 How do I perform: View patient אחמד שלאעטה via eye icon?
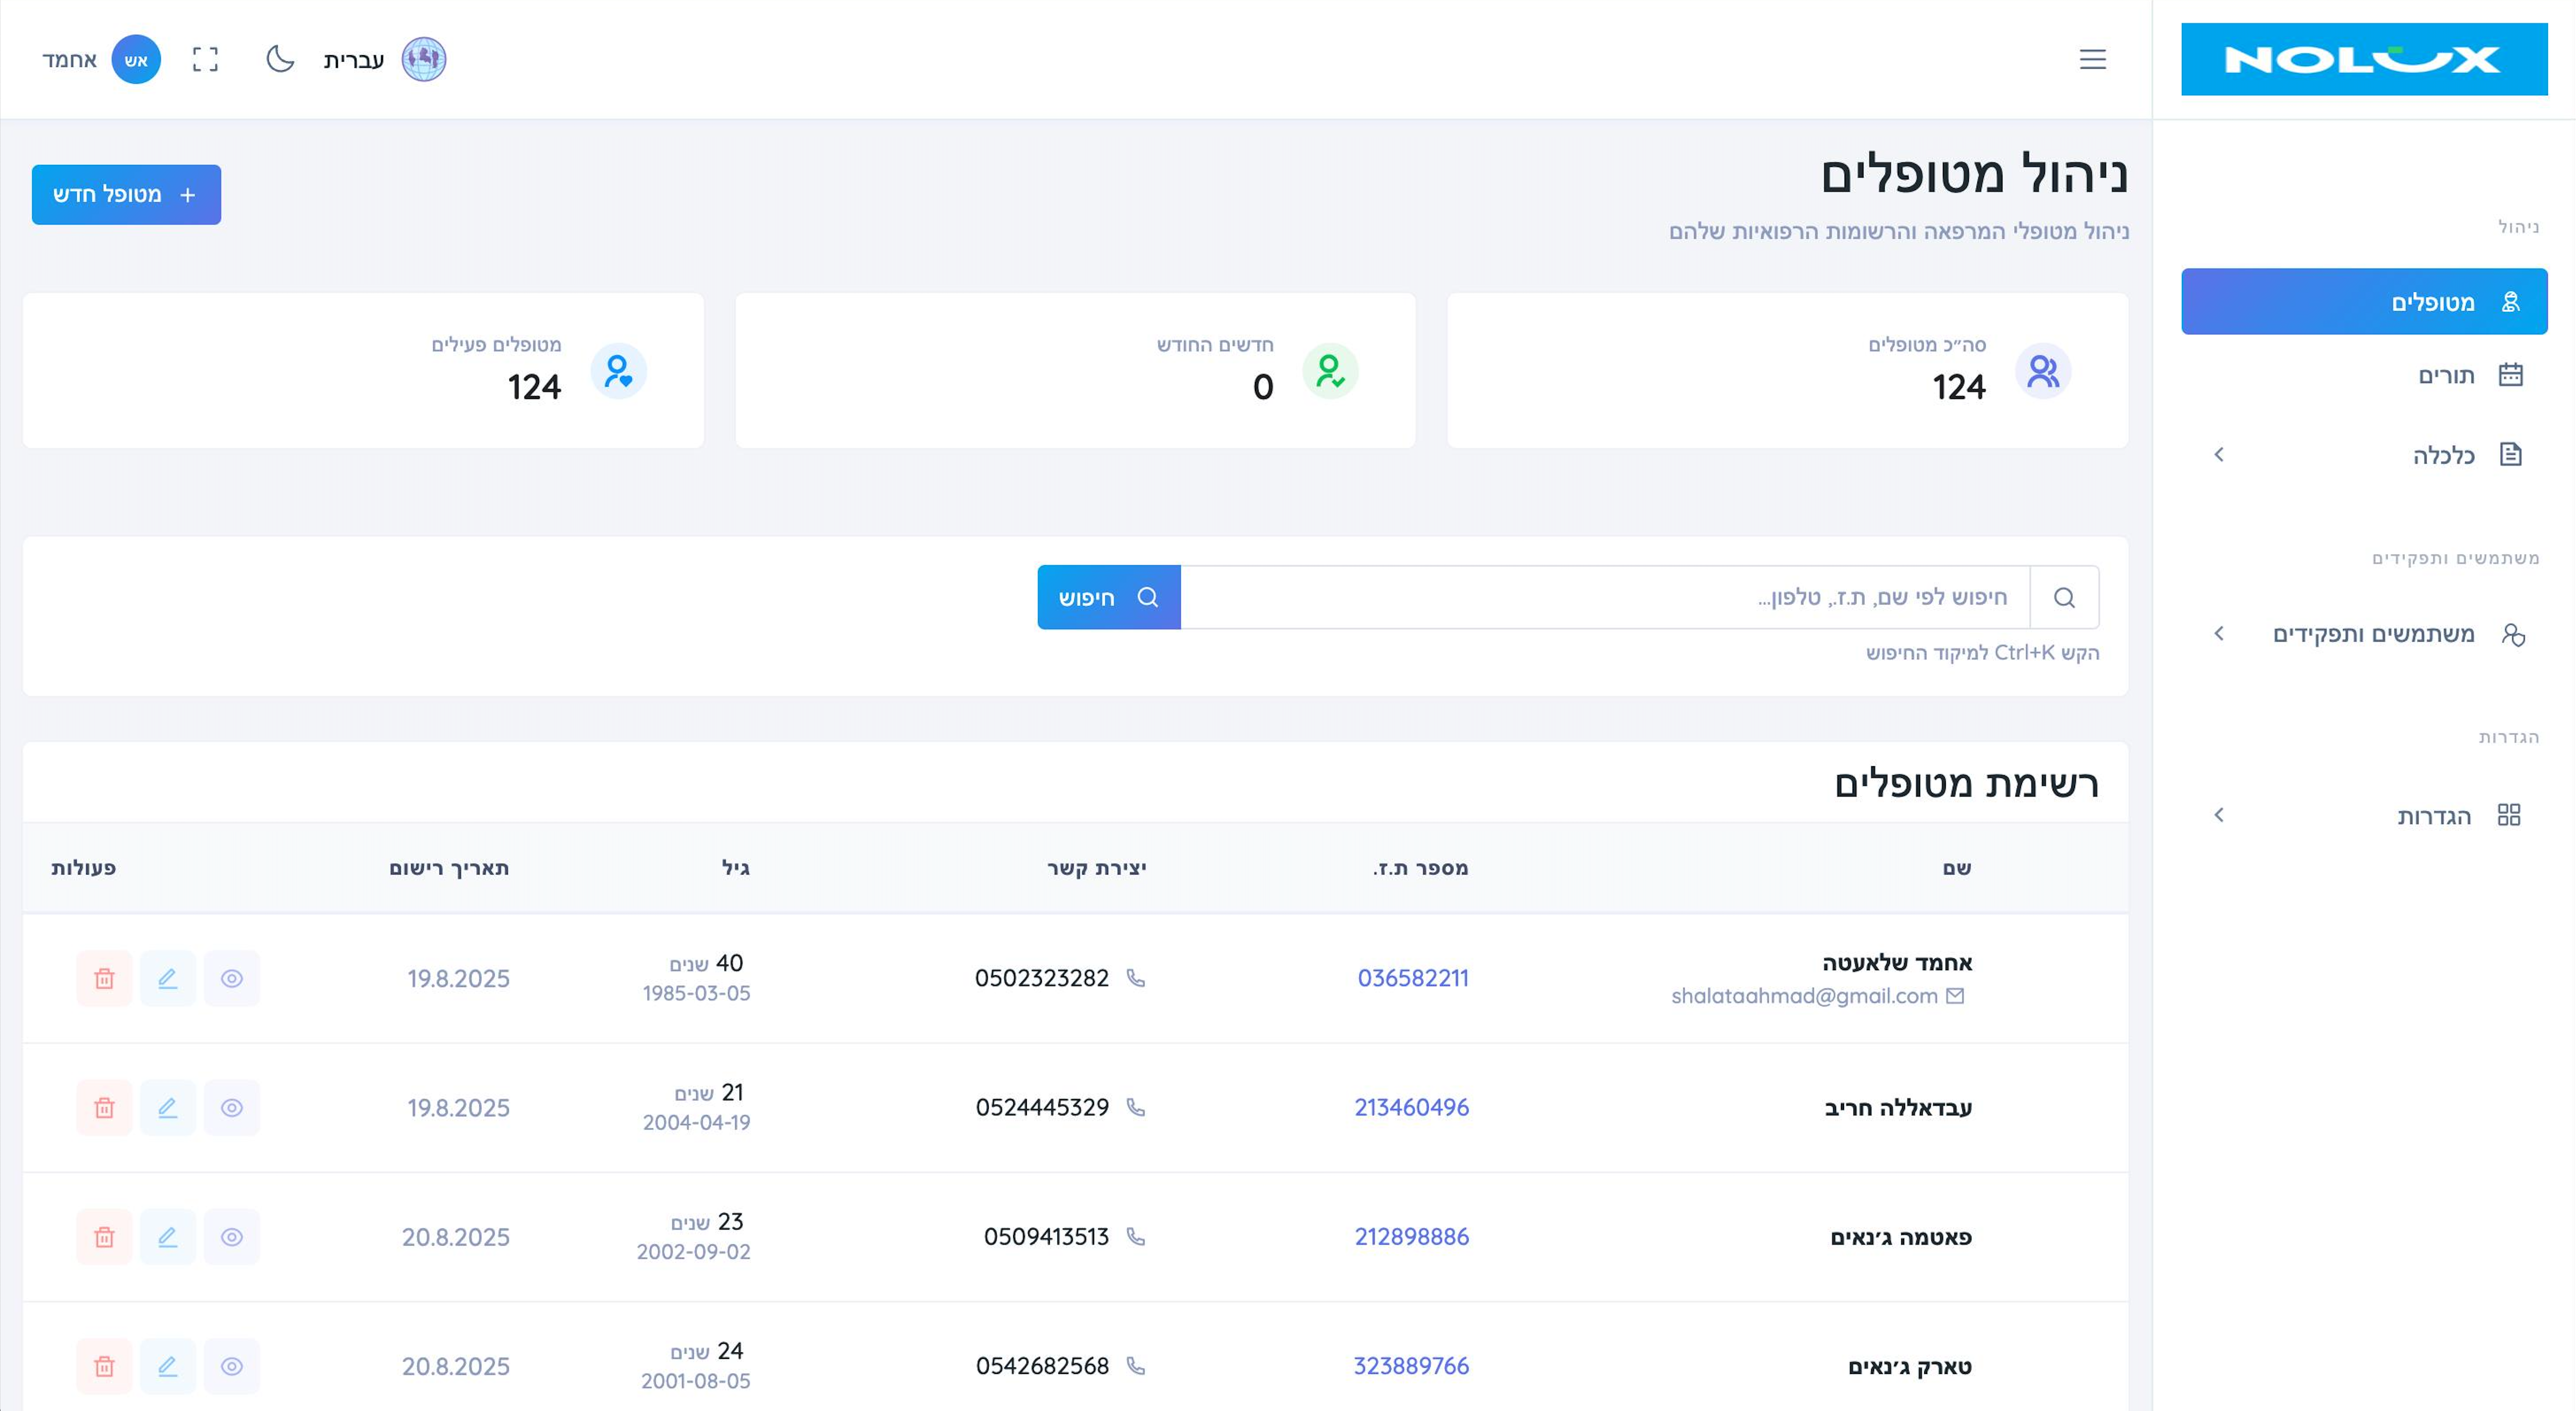(231, 978)
